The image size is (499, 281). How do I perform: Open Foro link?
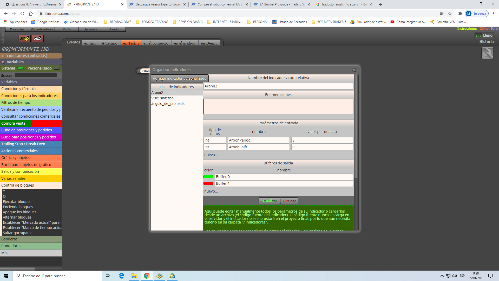pos(494,29)
